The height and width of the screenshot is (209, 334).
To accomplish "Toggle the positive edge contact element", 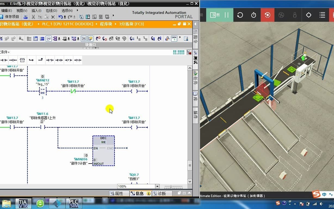I will pos(50,60).
